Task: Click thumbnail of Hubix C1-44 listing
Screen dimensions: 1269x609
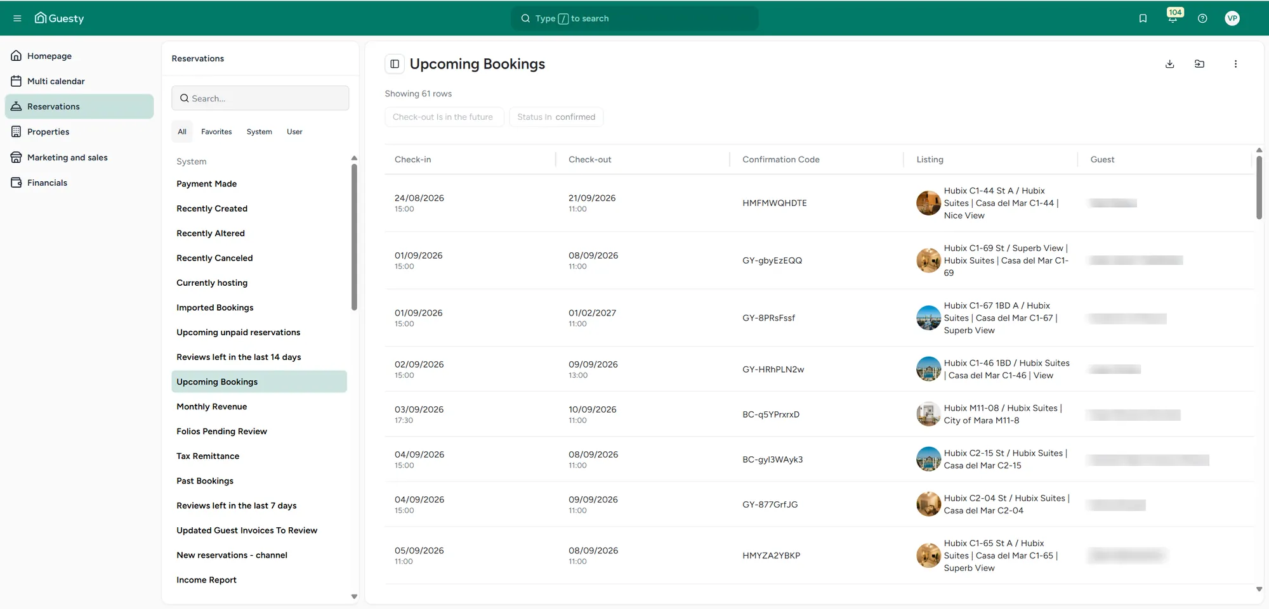Action: coord(928,203)
